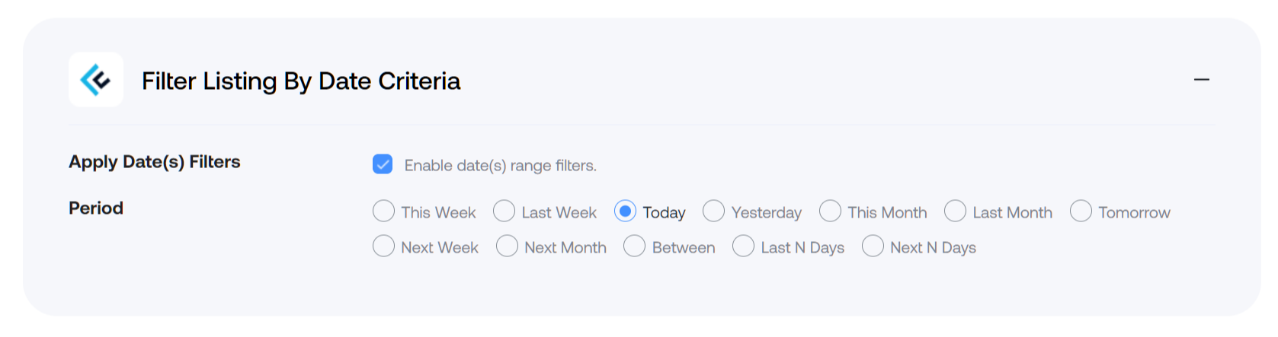Choose Last Week radio button

[x=504, y=211]
